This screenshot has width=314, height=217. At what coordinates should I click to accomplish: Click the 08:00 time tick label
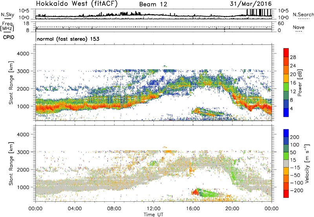click(x=114, y=209)
